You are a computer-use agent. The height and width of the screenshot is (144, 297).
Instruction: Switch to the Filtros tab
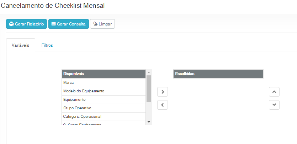47,45
